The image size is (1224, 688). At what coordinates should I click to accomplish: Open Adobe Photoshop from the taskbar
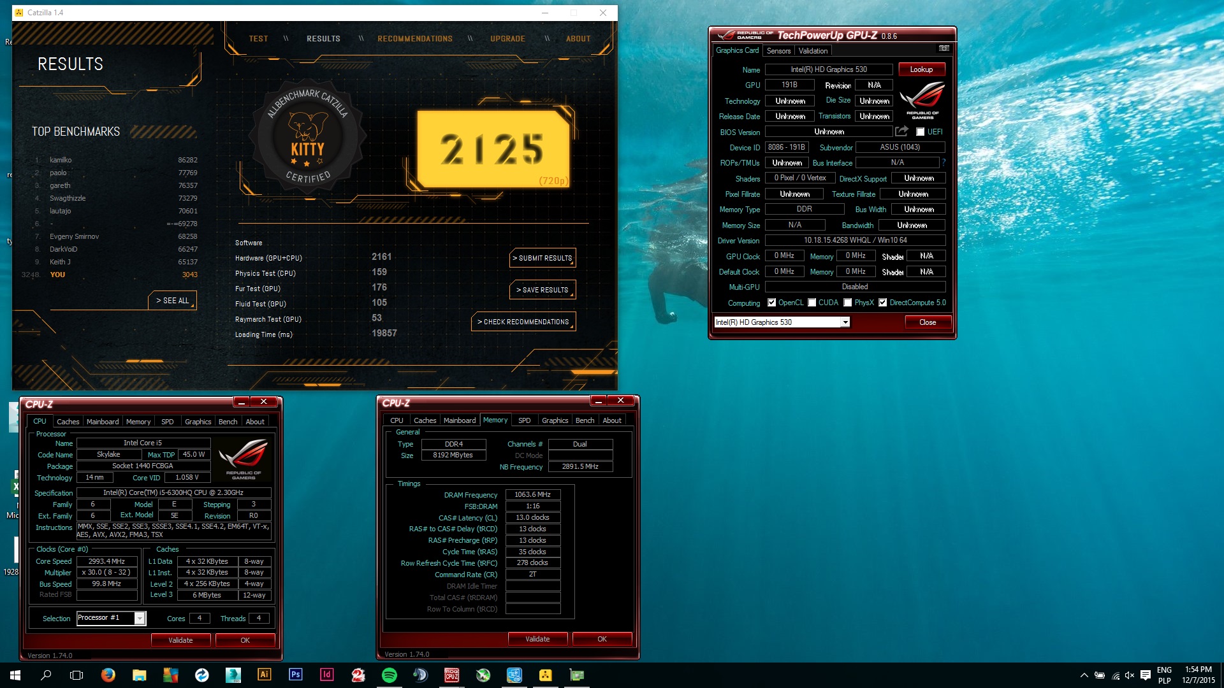click(295, 675)
